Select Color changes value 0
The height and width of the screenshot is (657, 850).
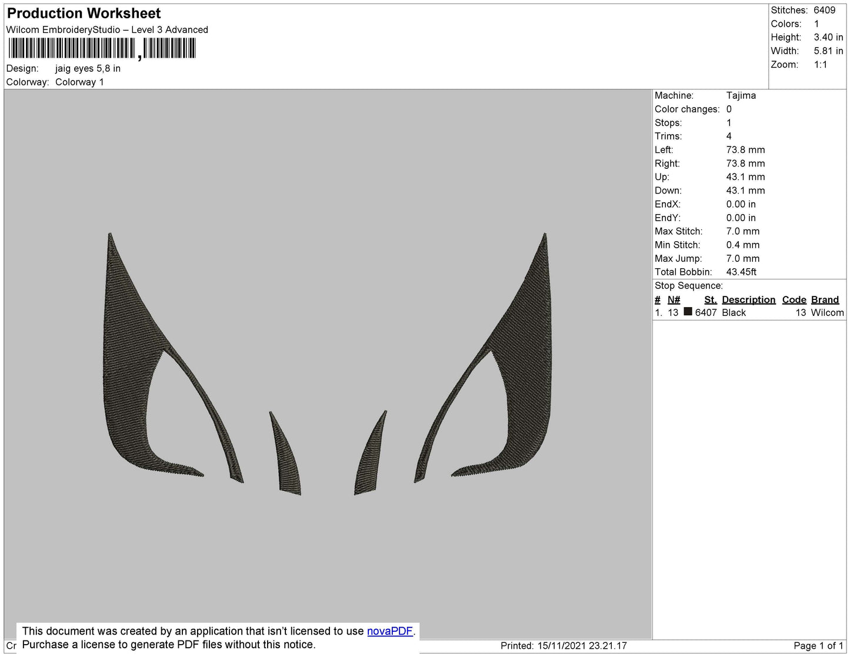click(x=729, y=109)
